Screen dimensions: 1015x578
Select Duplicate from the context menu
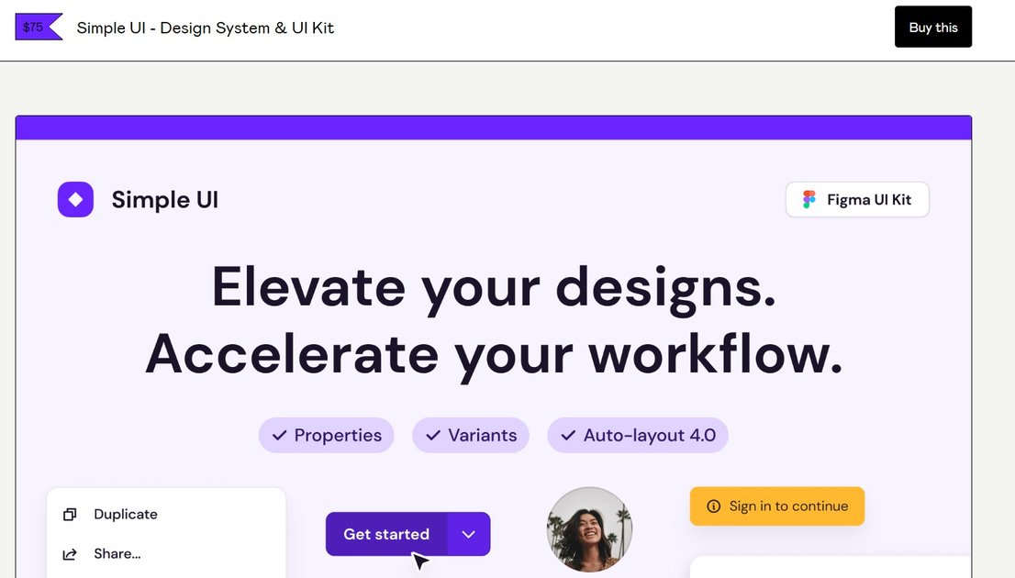point(125,514)
